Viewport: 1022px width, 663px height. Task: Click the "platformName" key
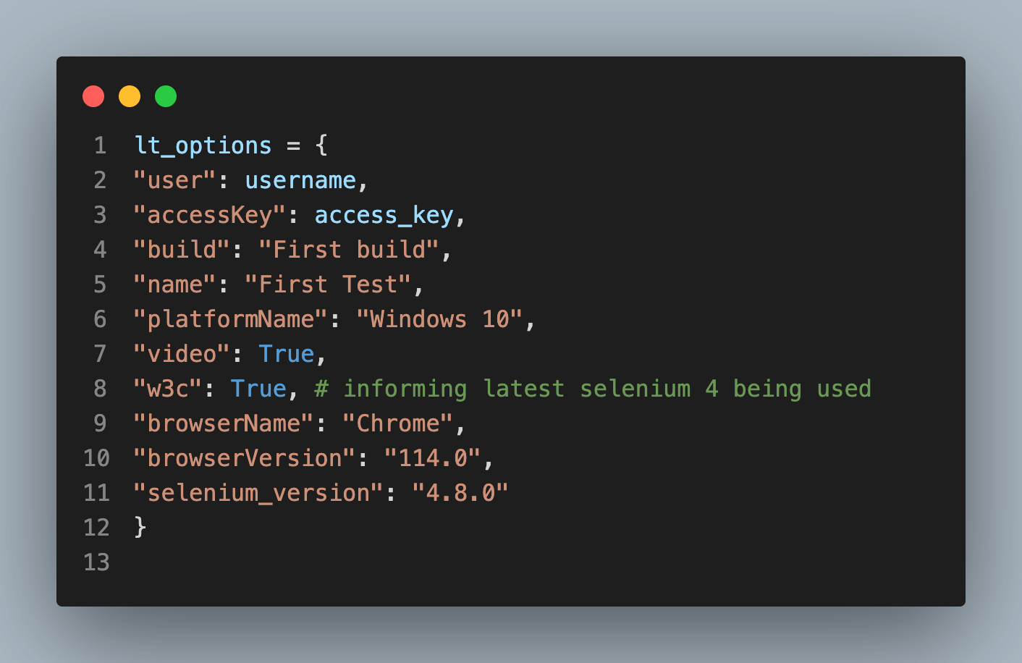click(230, 319)
